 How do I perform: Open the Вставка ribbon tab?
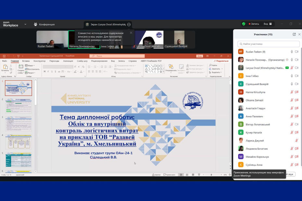(x=26, y=61)
